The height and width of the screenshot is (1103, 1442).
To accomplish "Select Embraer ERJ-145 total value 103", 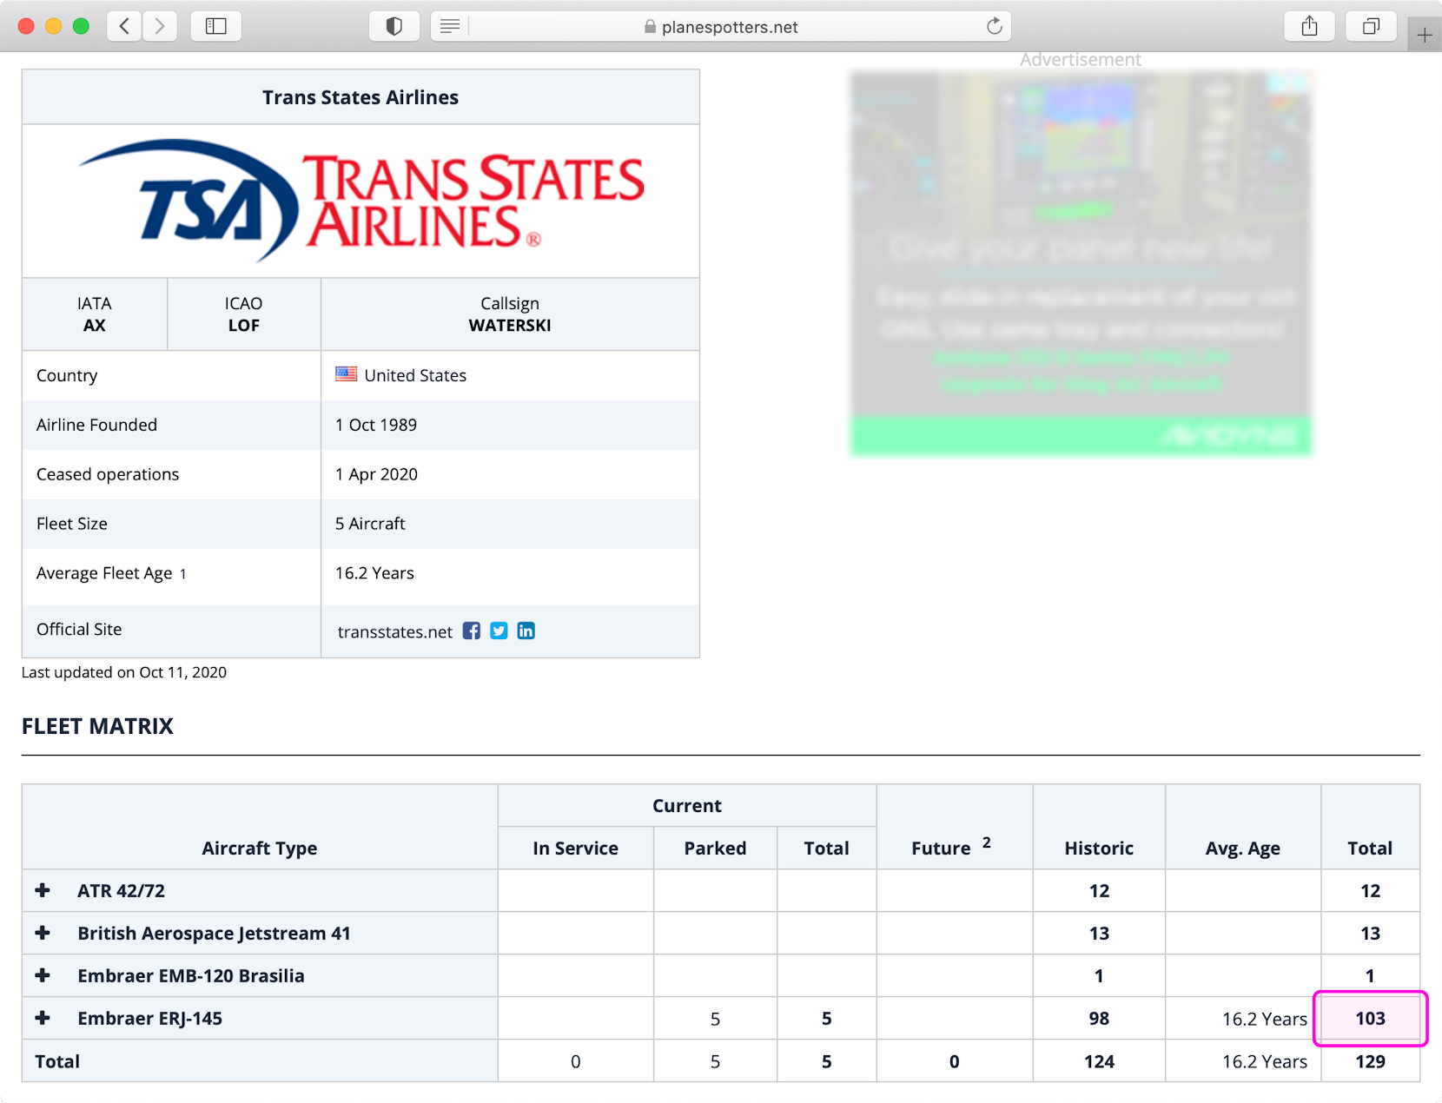I will pos(1370,1018).
